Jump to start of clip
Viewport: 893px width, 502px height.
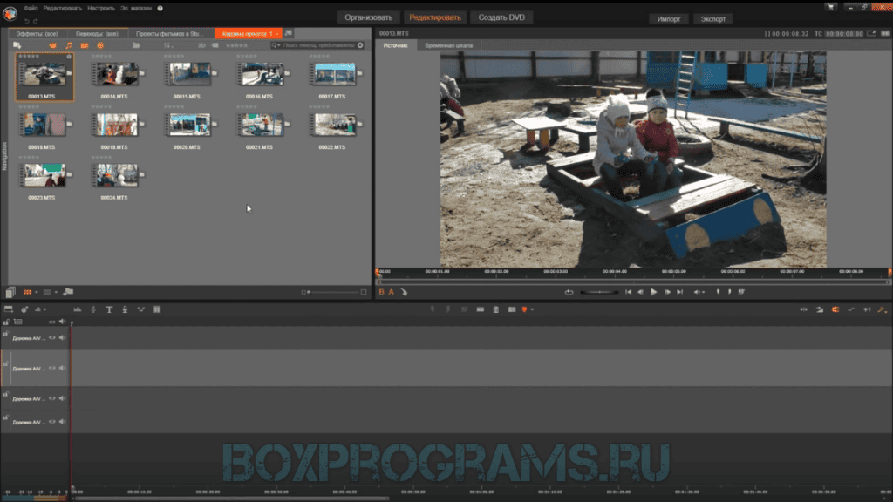coord(628,292)
